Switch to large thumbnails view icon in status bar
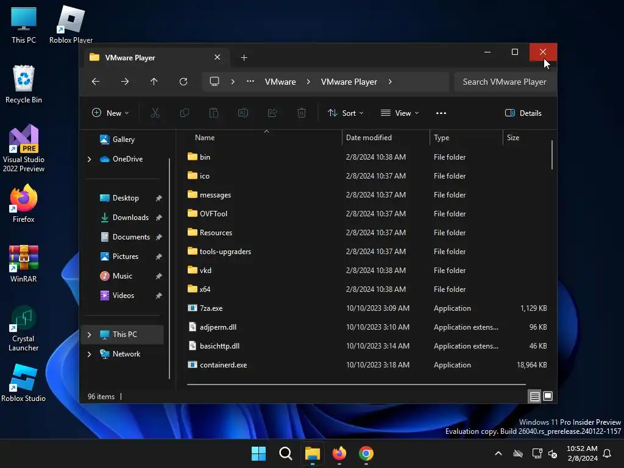624x468 pixels. 548,396
